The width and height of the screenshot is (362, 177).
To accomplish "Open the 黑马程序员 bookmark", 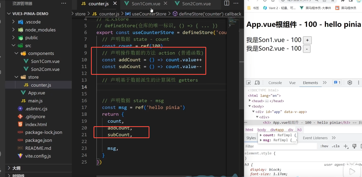I will 346,8.
